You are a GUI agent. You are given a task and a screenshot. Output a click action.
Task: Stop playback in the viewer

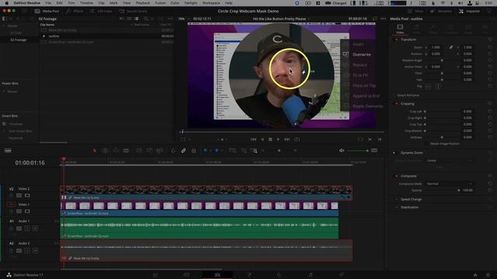270,139
